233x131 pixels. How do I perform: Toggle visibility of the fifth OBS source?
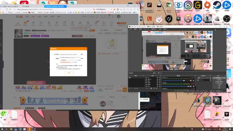157,84
